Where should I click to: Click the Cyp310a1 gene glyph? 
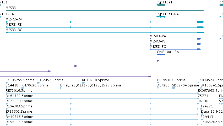pyautogui.click(x=161, y=5)
